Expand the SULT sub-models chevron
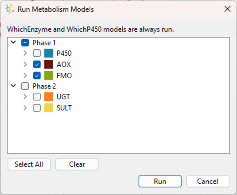This screenshot has height=195, width=237. (x=25, y=108)
